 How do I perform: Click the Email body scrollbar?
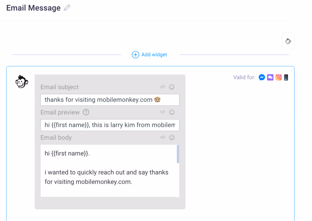178,154
